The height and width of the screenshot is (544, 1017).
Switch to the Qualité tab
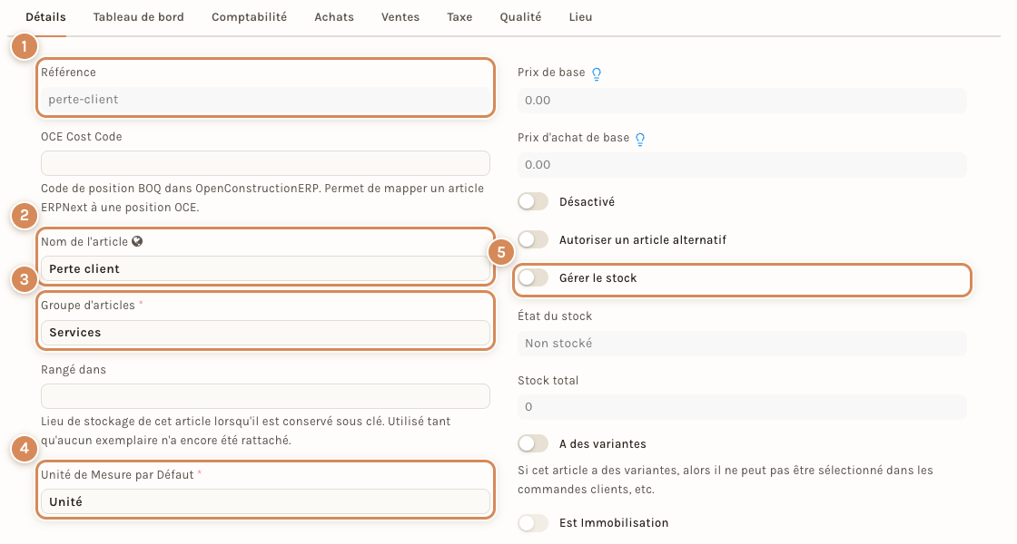pos(520,17)
